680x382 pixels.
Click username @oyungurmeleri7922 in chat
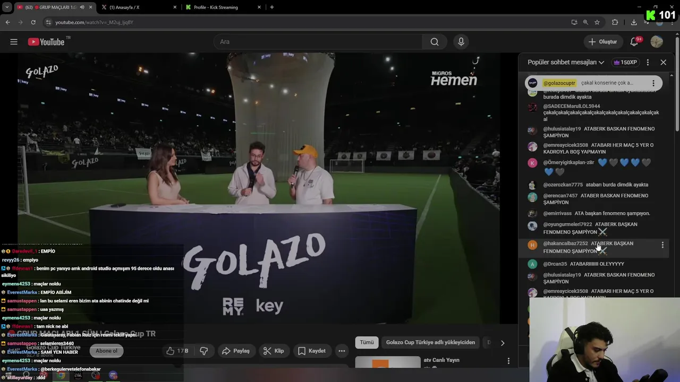567,224
